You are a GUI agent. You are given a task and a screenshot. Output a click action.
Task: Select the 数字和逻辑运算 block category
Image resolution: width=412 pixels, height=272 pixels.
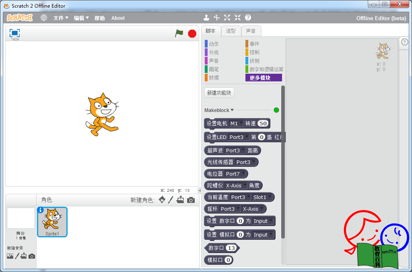pyautogui.click(x=264, y=69)
